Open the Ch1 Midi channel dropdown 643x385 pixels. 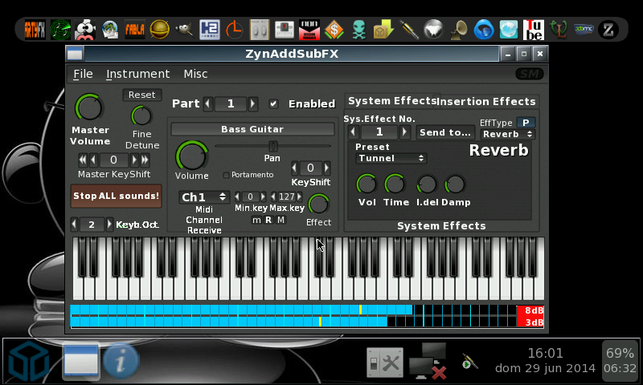click(x=204, y=197)
